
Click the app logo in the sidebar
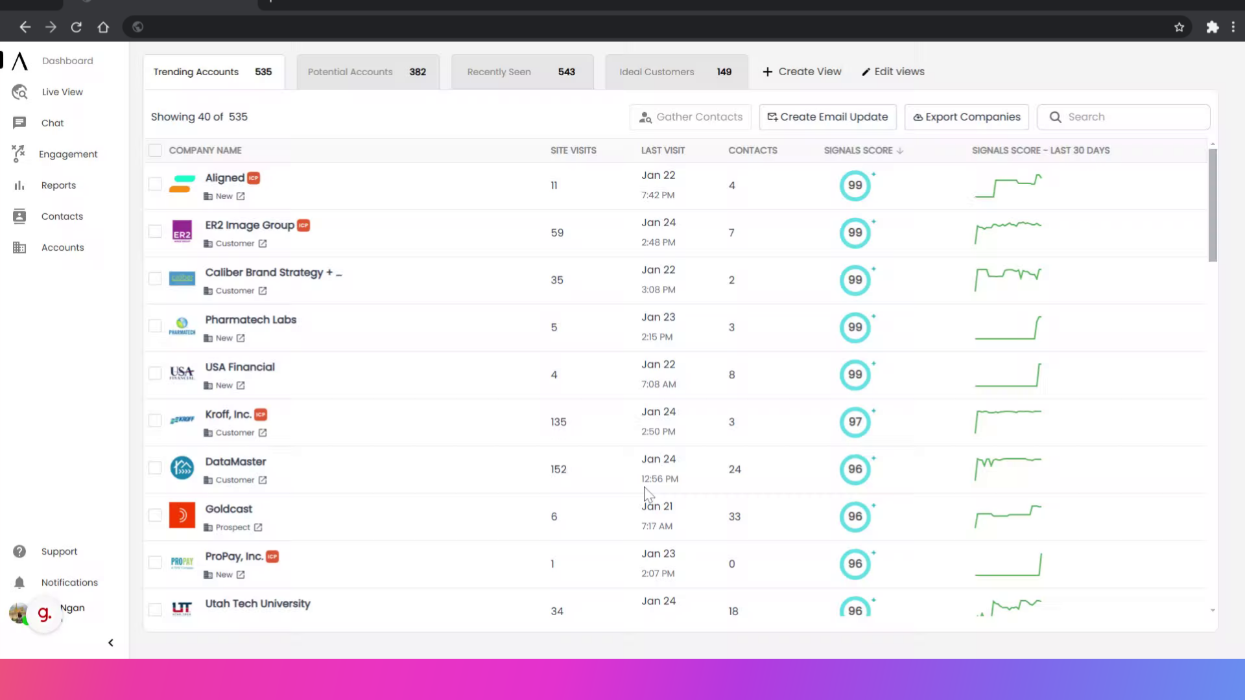(x=20, y=61)
